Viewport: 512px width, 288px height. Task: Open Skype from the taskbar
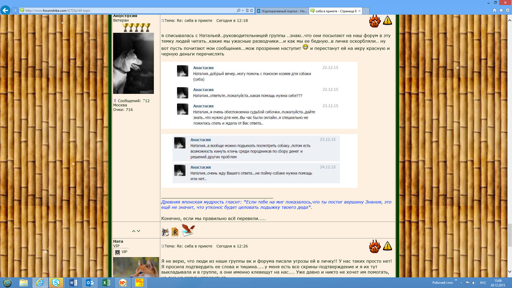point(56,283)
